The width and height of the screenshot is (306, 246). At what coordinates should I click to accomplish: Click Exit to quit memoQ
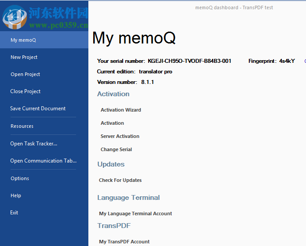pyautogui.click(x=14, y=213)
